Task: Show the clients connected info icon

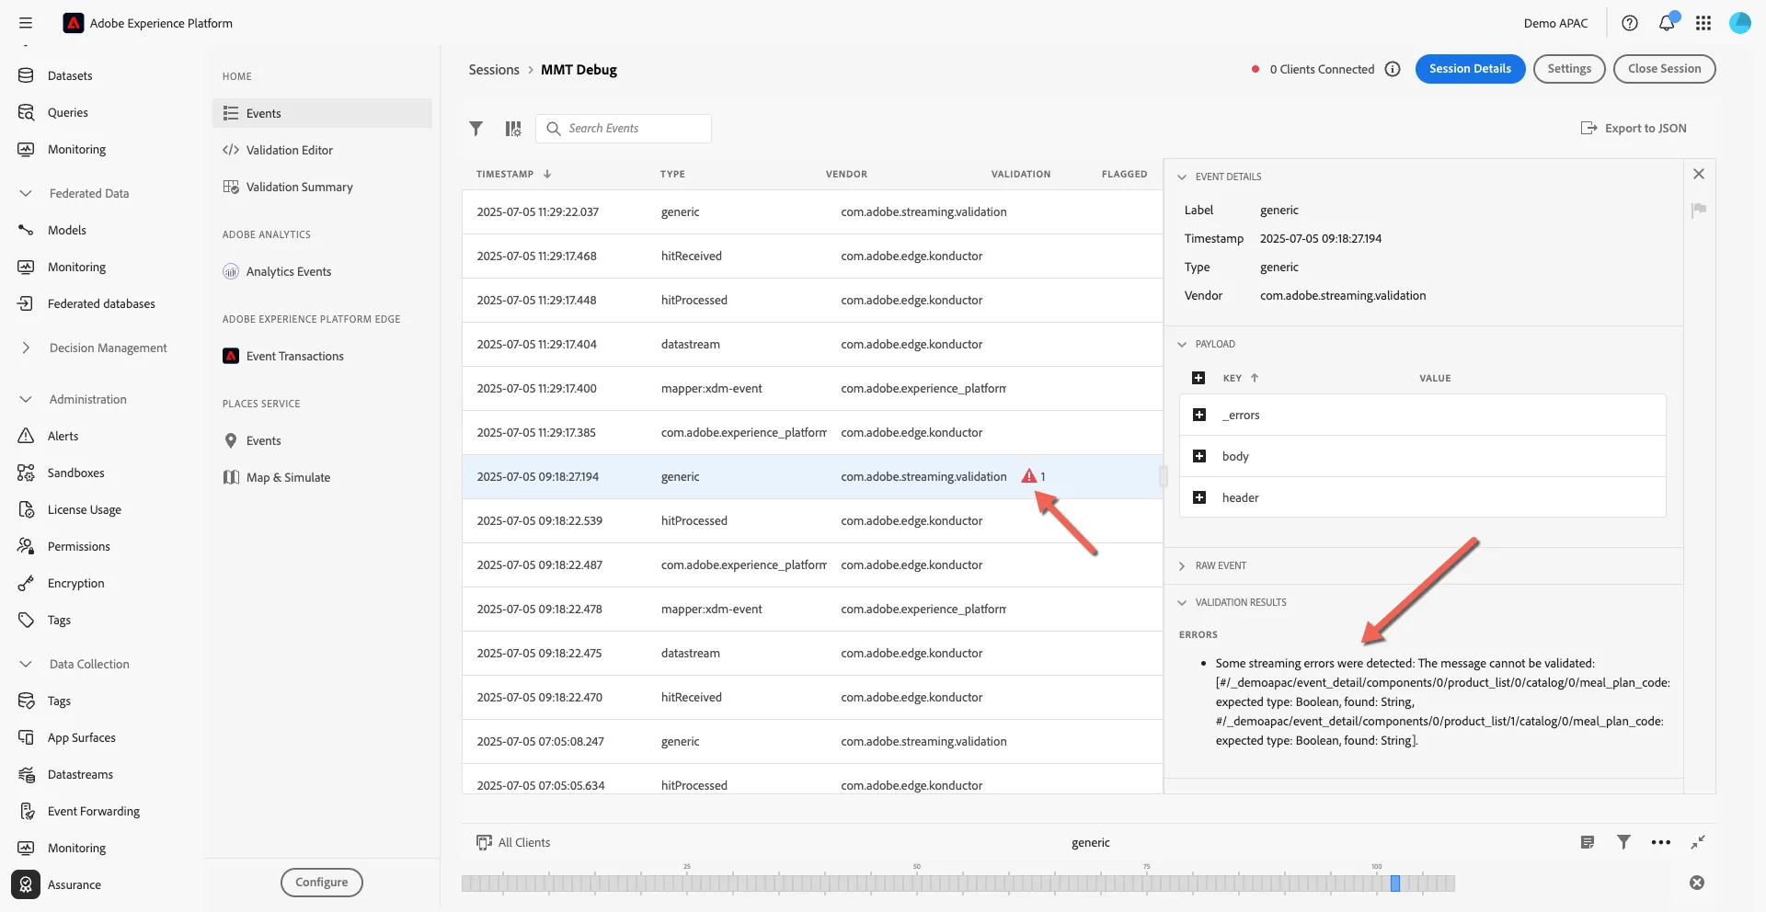Action: point(1393,69)
